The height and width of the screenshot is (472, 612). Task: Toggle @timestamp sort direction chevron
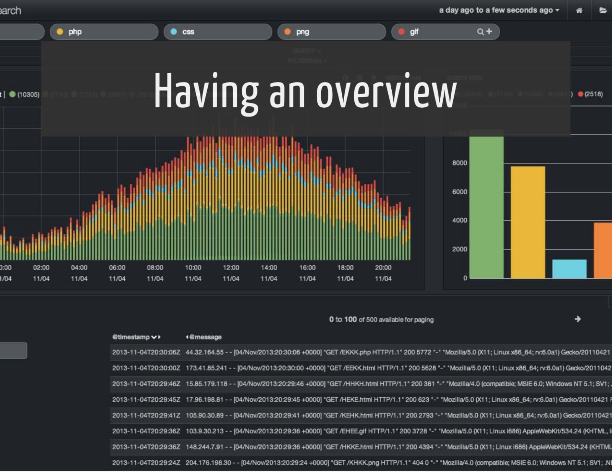[154, 337]
